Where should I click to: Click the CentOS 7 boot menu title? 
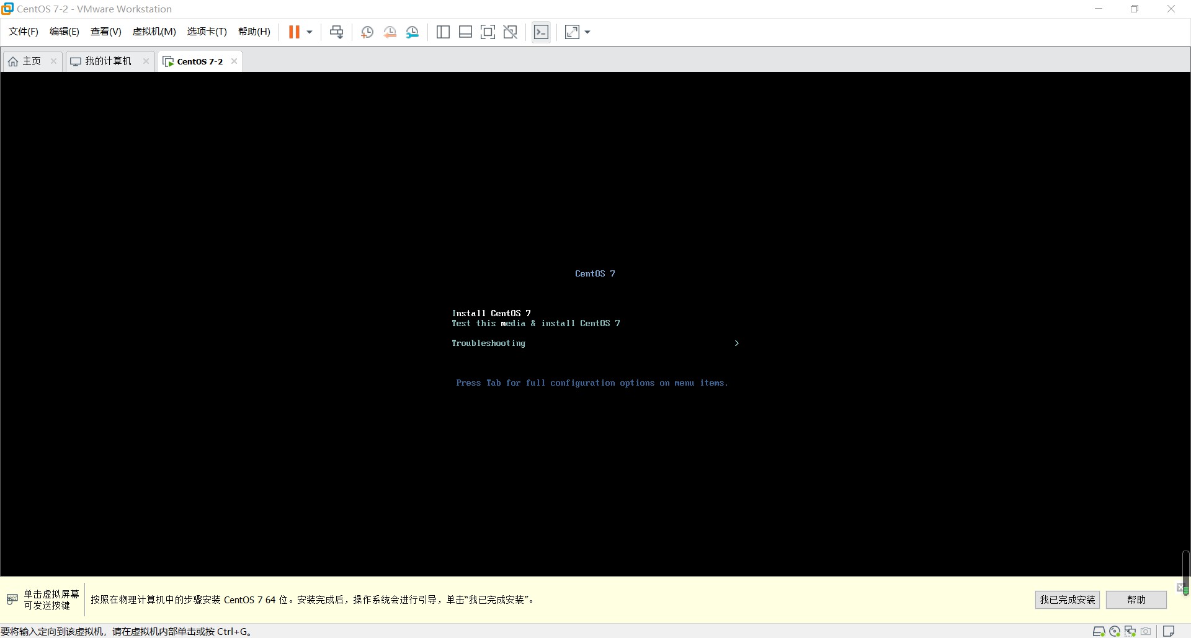595,273
